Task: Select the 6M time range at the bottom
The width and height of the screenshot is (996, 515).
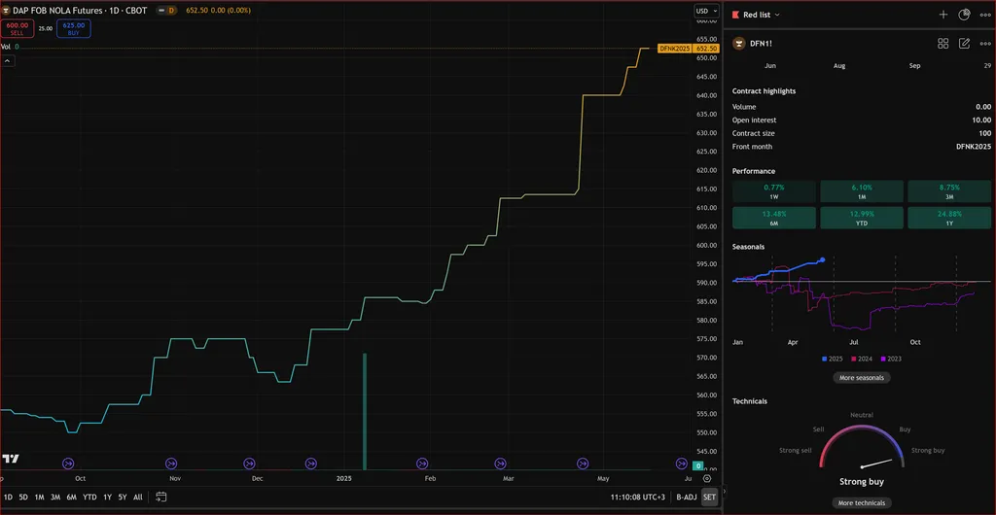Action: pyautogui.click(x=71, y=498)
